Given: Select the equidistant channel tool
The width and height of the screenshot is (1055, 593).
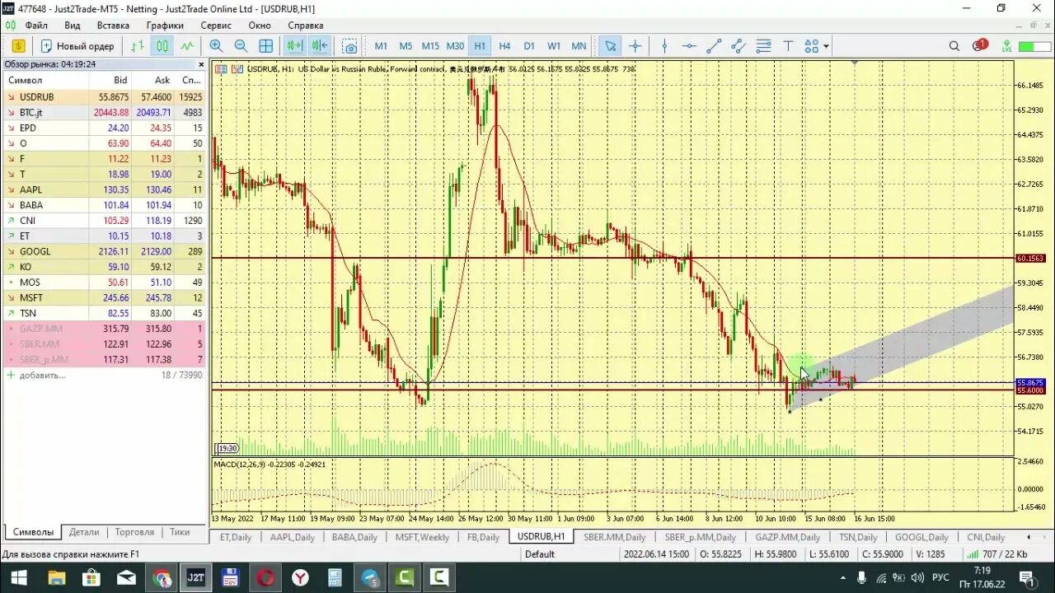Looking at the screenshot, I should [738, 46].
